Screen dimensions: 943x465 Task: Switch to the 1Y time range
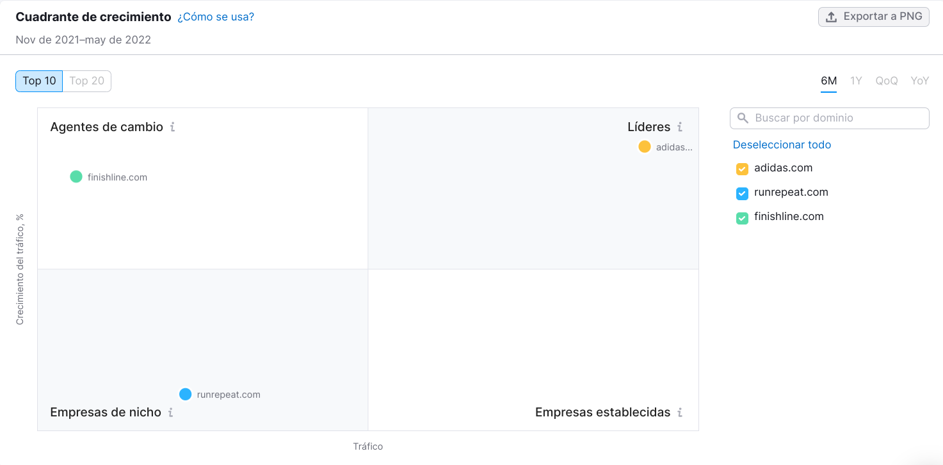[x=856, y=81]
